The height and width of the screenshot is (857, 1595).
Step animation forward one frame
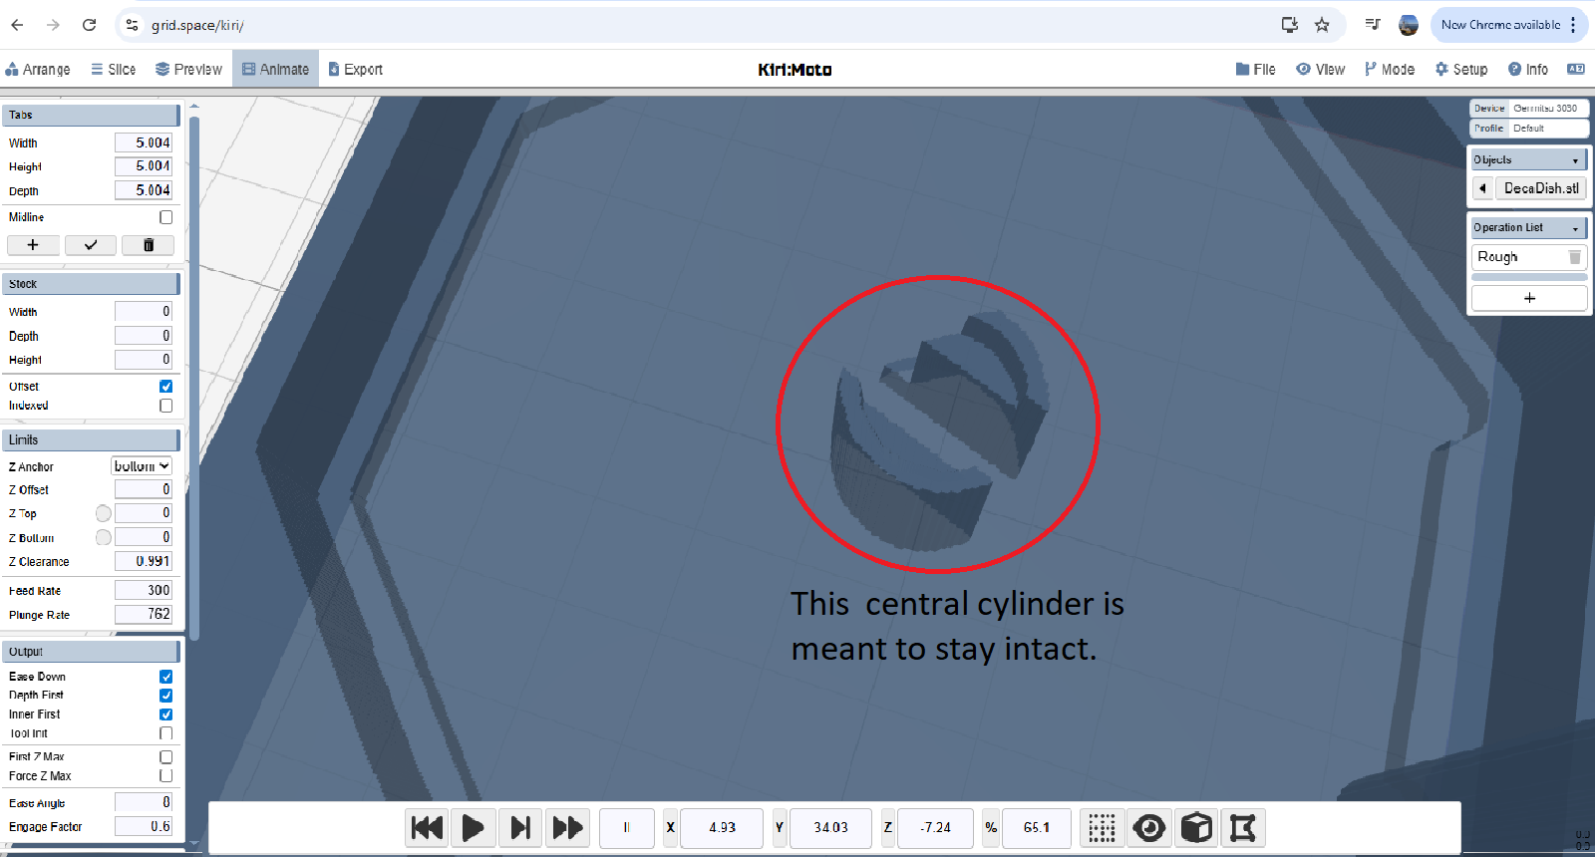(520, 828)
